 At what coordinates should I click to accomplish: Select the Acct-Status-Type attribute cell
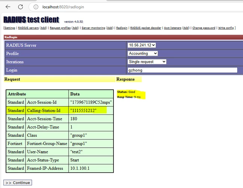pyautogui.click(x=47, y=160)
